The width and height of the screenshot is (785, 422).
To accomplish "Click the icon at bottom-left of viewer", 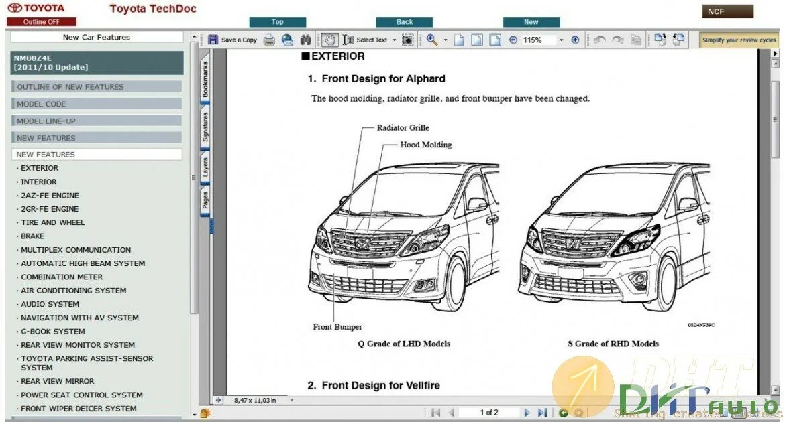I will (x=205, y=413).
